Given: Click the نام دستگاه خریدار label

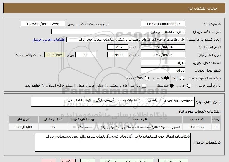Looking at the screenshot, I should pos(207,32).
